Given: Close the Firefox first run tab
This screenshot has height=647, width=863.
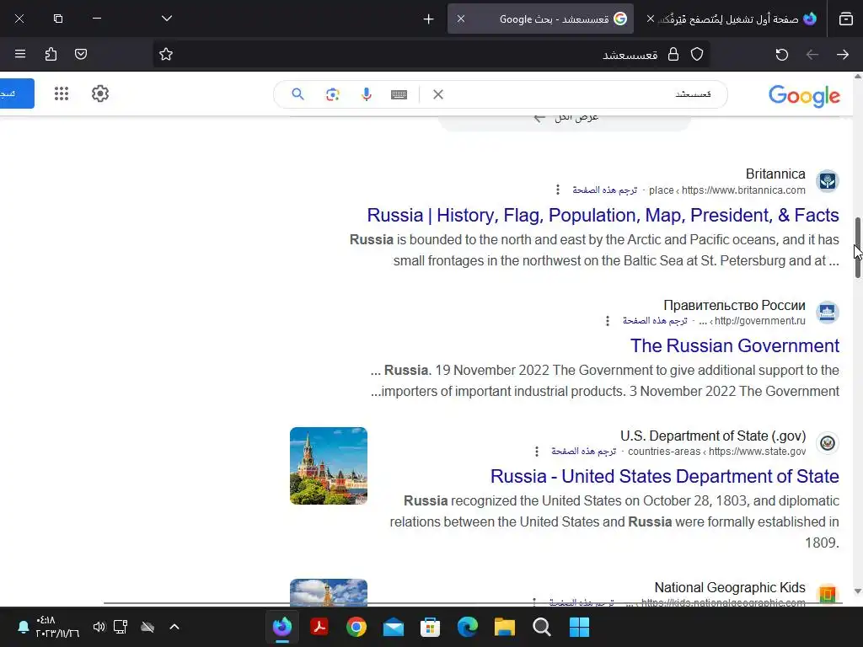Looking at the screenshot, I should 650,19.
